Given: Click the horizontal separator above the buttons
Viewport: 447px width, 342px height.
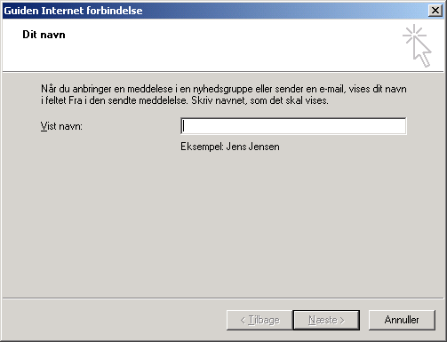Looking at the screenshot, I should pyautogui.click(x=223, y=298).
